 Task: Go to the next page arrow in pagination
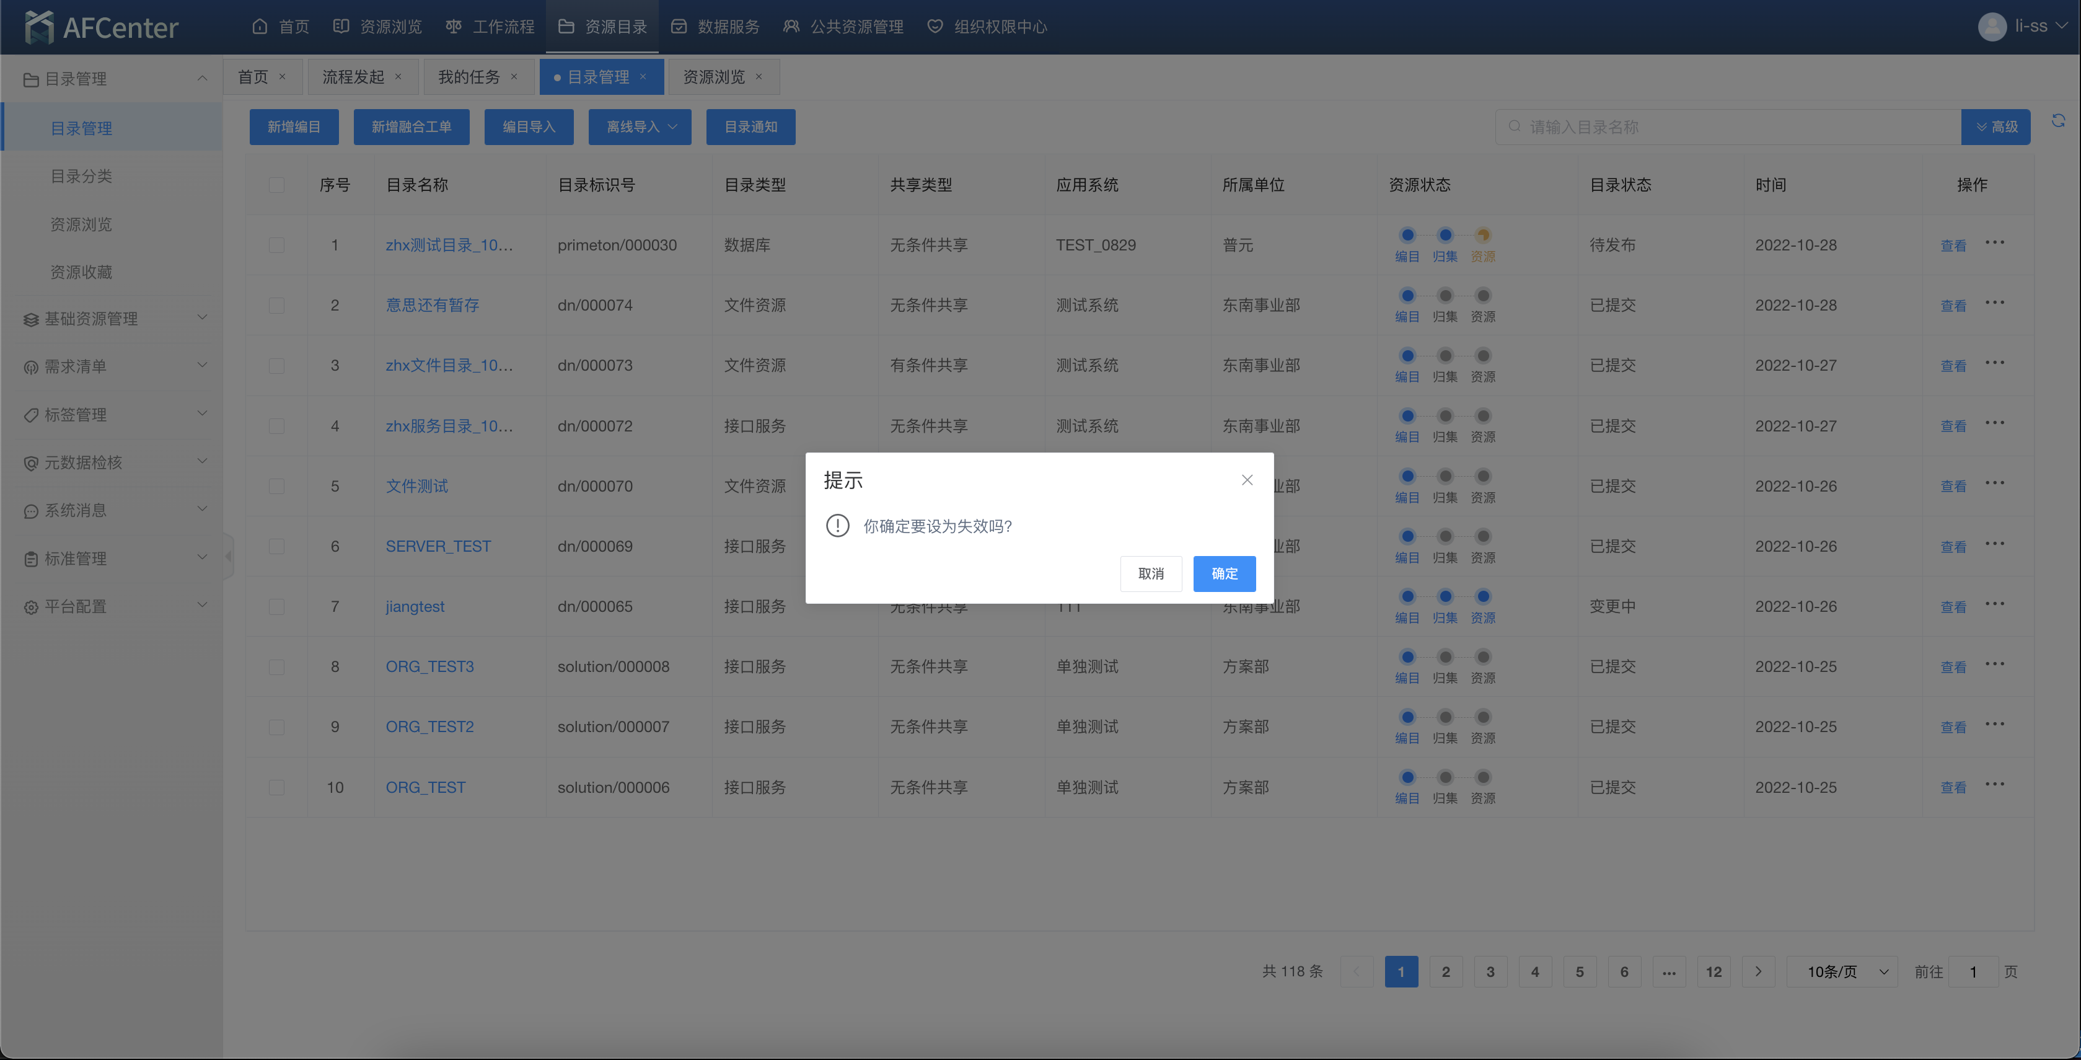point(1758,971)
